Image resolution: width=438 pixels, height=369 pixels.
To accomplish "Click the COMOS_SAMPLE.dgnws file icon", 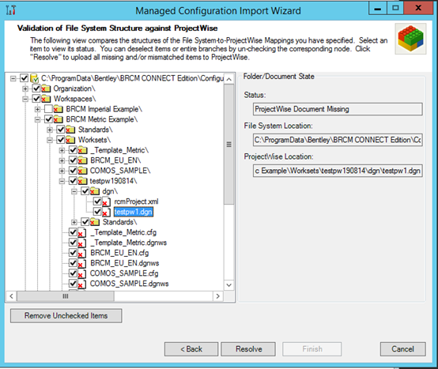I will coord(82,284).
